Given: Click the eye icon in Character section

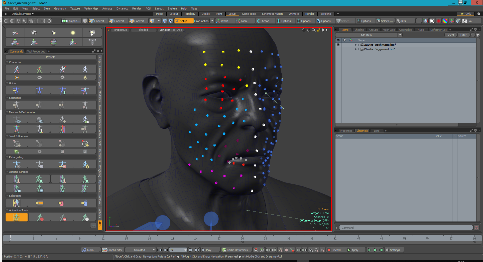Looking at the screenshot, I should coord(40,77).
